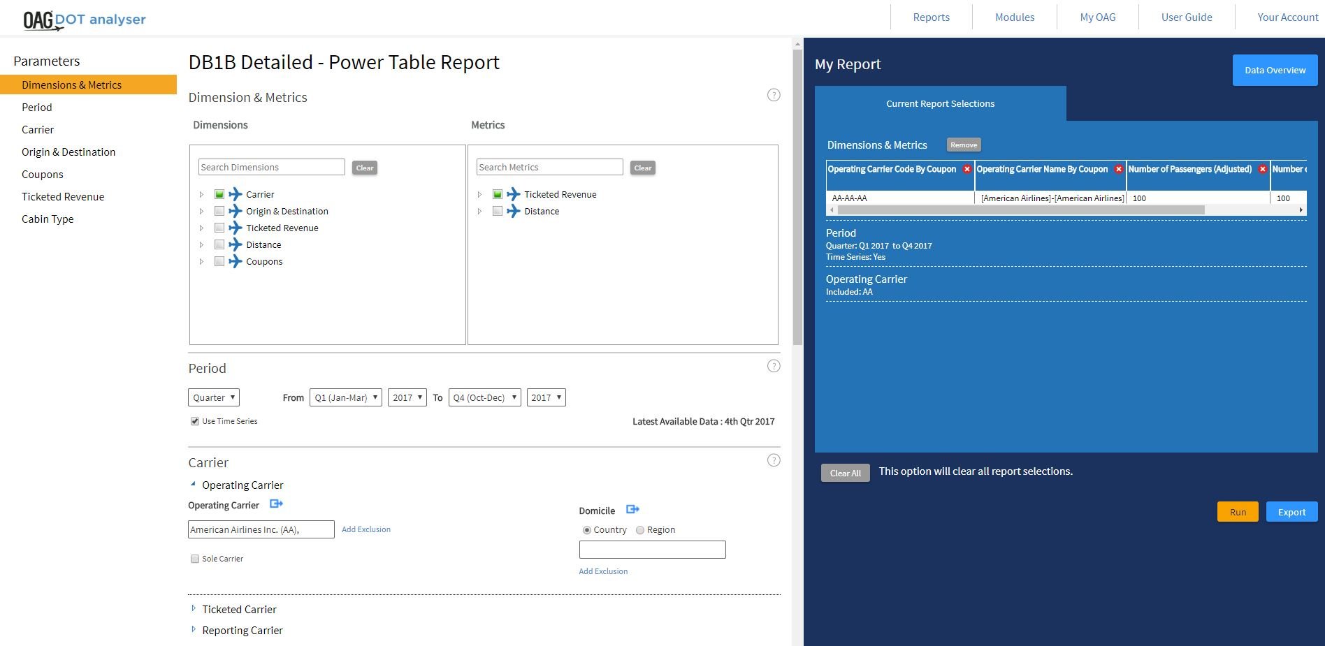Export the report
This screenshot has height=646, width=1325.
coord(1291,512)
